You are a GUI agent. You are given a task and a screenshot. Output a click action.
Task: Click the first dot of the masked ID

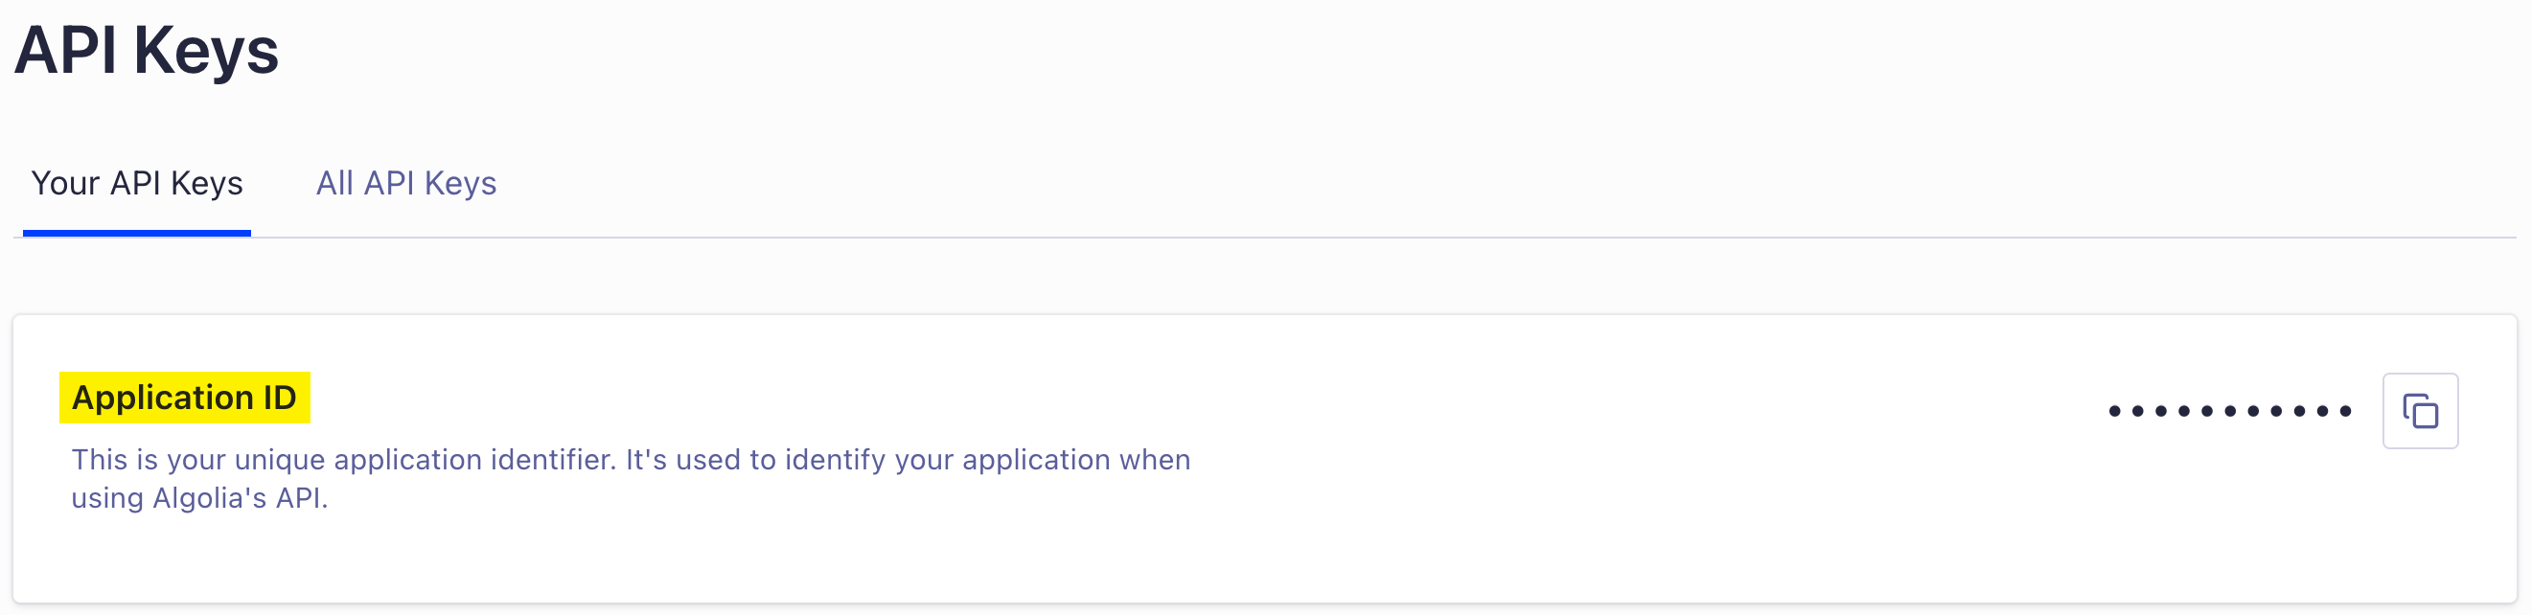[2114, 411]
